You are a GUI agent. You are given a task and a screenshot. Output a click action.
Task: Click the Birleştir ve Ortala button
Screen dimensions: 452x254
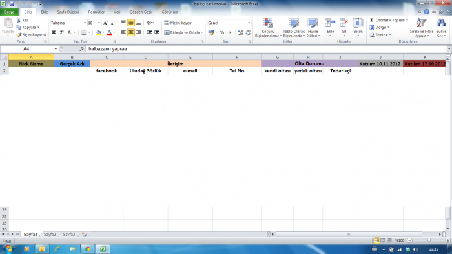click(x=183, y=32)
